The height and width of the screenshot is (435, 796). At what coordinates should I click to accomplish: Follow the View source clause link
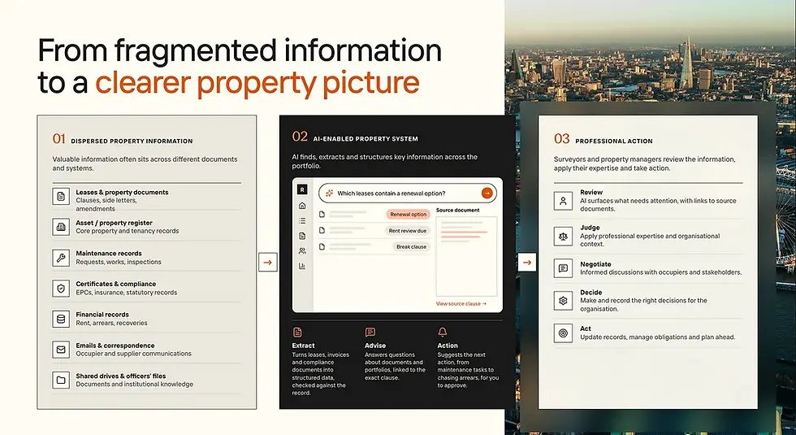461,304
